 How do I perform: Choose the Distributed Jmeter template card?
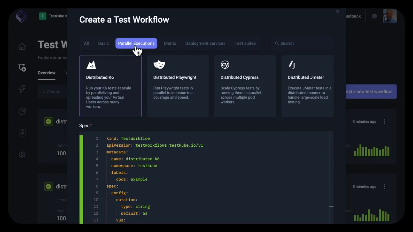click(x=307, y=86)
